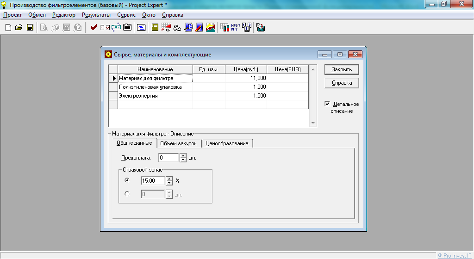The width and height of the screenshot is (474, 259).
Task: Open the cash-flow CF table icon
Action: click(166, 27)
